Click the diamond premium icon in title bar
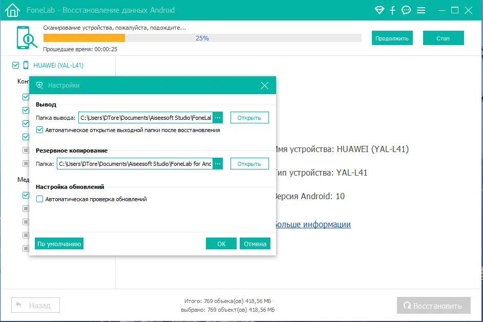The image size is (483, 322). [x=379, y=10]
